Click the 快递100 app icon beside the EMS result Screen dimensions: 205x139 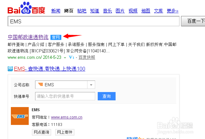[x=10, y=69]
